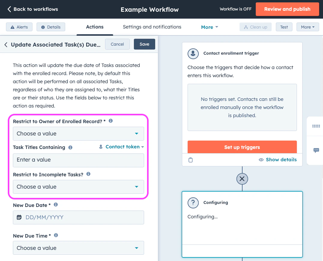Click the clipboard copy icon on the trigger card
The height and width of the screenshot is (261, 323).
pos(191,160)
